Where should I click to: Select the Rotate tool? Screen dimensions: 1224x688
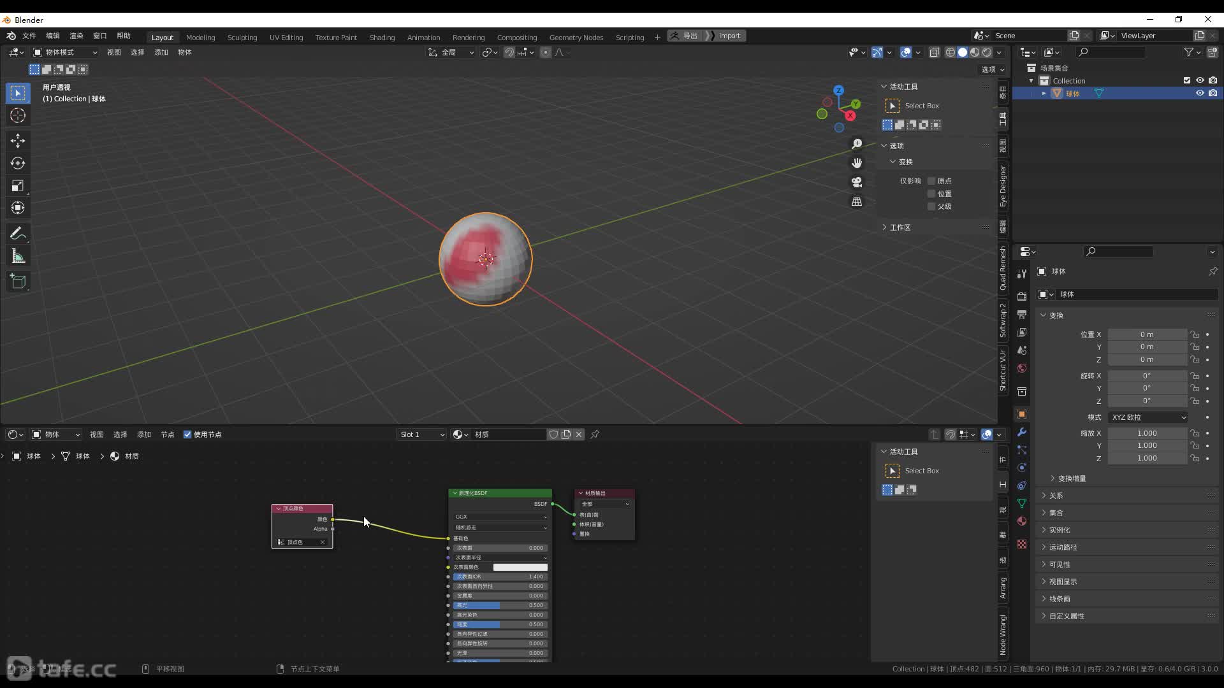click(x=18, y=163)
